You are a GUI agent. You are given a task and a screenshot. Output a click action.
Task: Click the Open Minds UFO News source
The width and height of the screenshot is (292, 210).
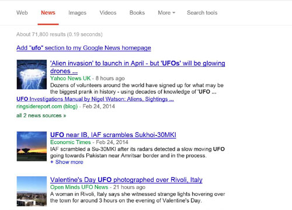(x=79, y=187)
